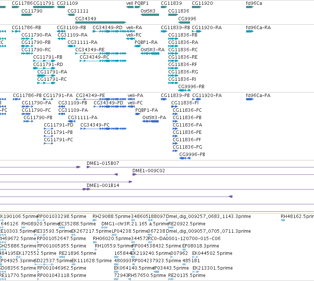Select protein CG34349-PD
This screenshot has width=314, height=281.
click(108, 103)
